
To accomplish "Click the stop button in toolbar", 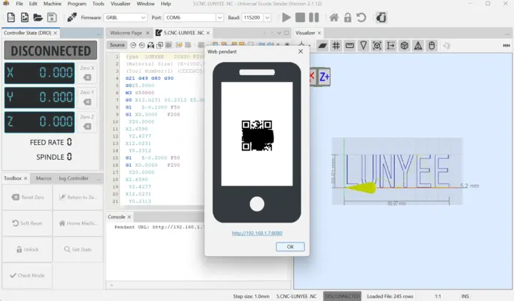I will pos(300,17).
